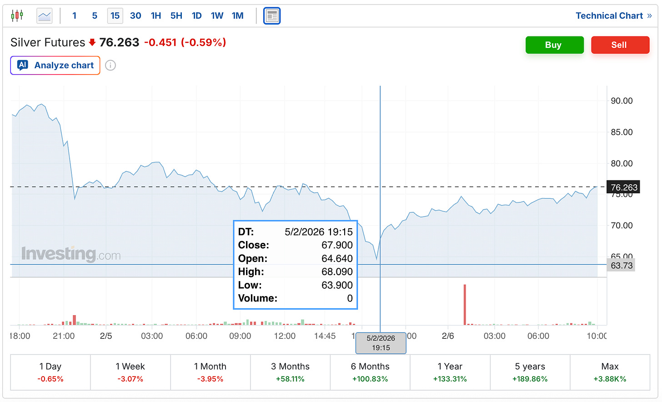Click the info icon beside Analyze chart
This screenshot has width=662, height=402.
(110, 65)
